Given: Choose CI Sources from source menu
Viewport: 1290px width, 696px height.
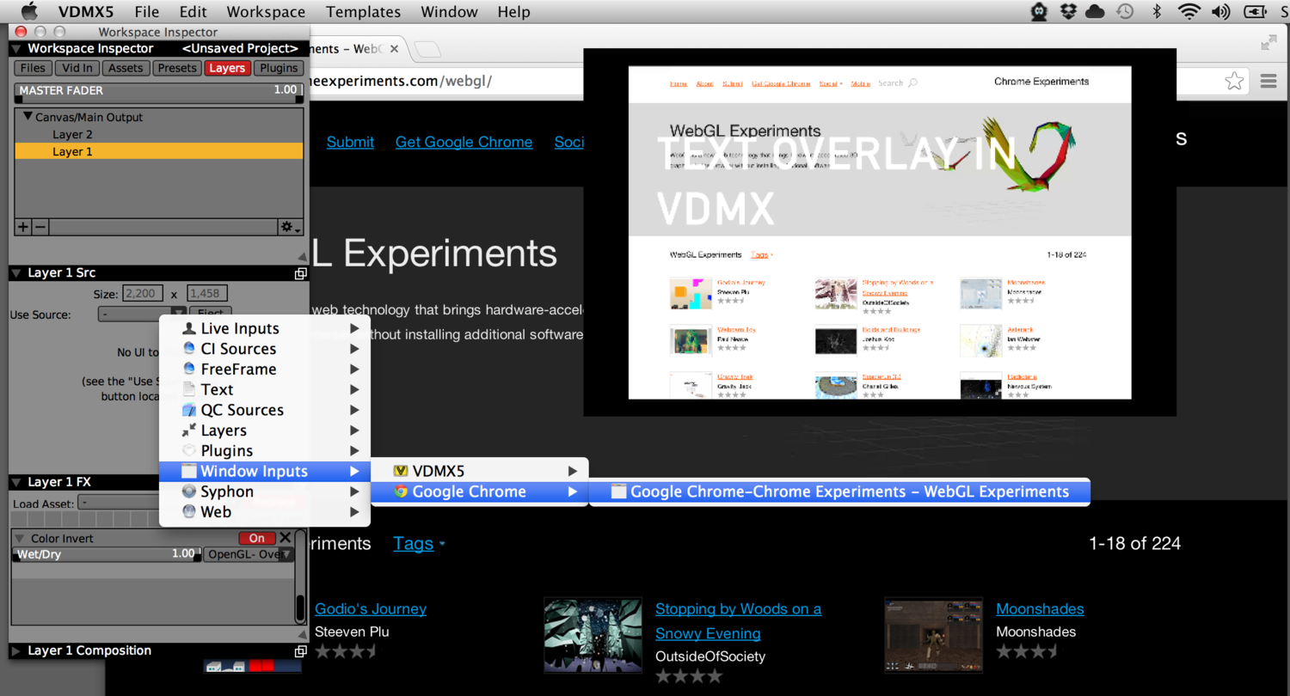Looking at the screenshot, I should tap(265, 349).
